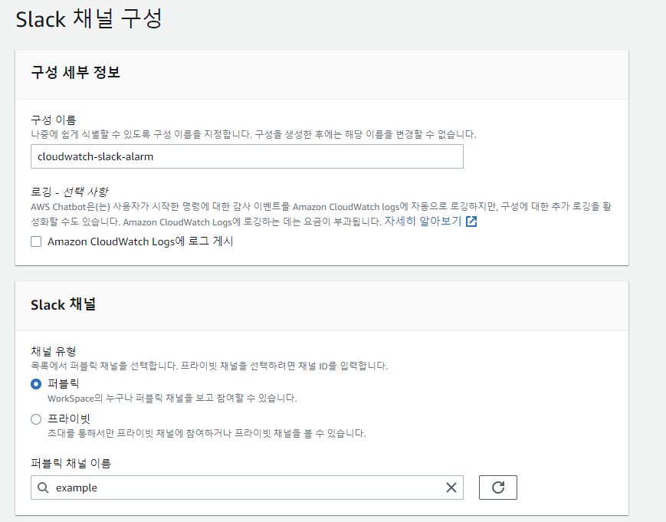Select the 프라이빗 channel type radio button

tap(36, 419)
